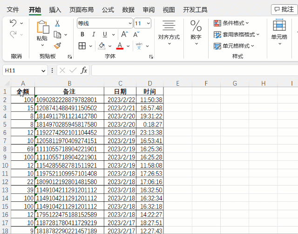Toggle Underline formatting

(105, 34)
